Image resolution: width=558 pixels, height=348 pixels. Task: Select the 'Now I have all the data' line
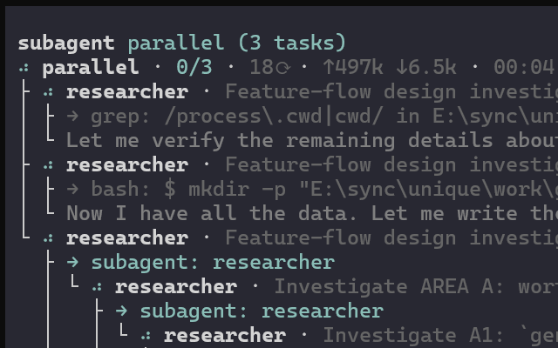pyautogui.click(x=312, y=214)
